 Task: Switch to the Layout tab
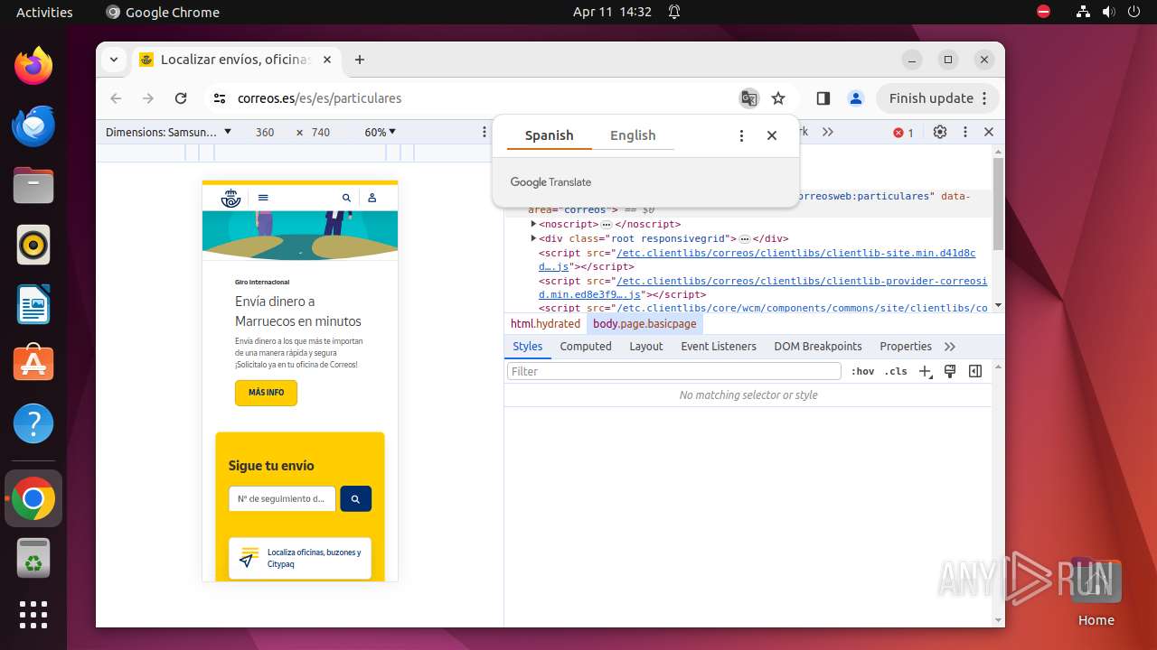(646, 347)
